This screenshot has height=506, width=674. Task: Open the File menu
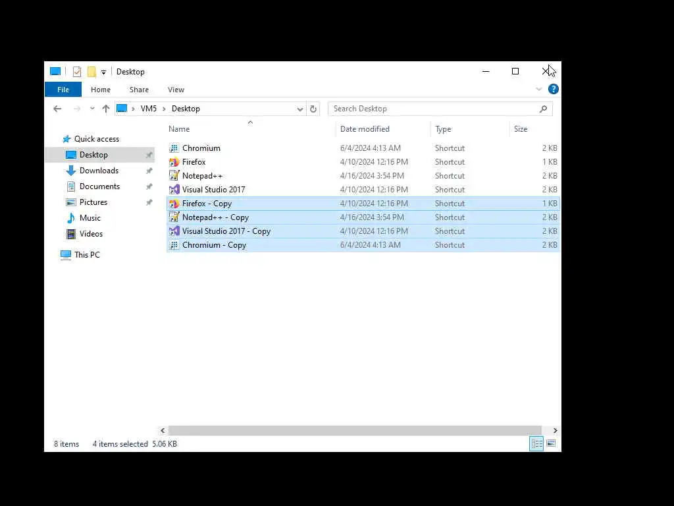pyautogui.click(x=63, y=90)
